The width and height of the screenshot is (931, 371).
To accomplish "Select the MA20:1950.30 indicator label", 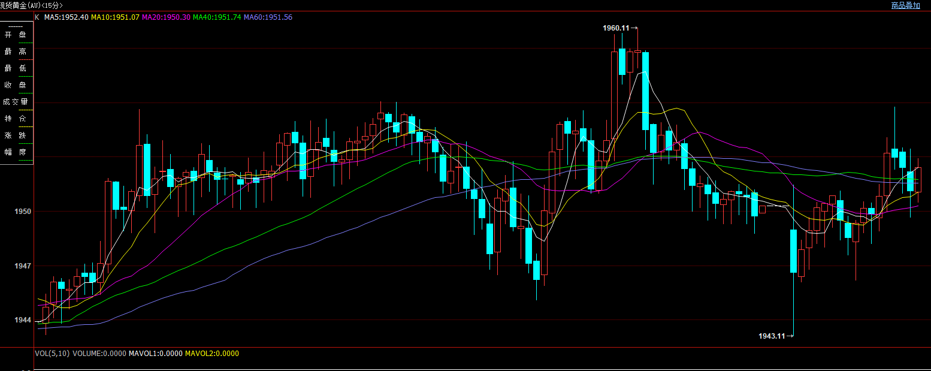I will pyautogui.click(x=166, y=17).
